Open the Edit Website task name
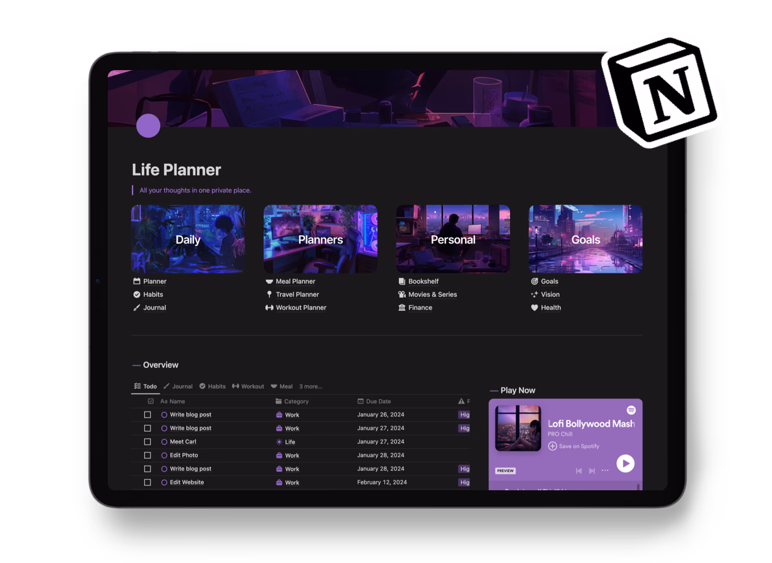772x563 pixels. point(187,482)
